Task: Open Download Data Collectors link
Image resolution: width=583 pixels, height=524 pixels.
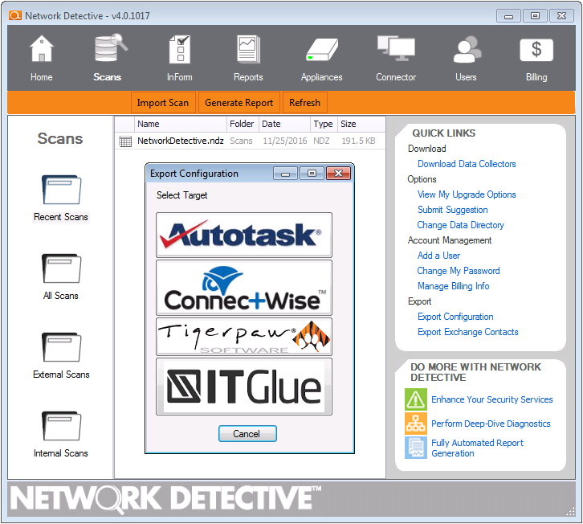Action: tap(467, 164)
